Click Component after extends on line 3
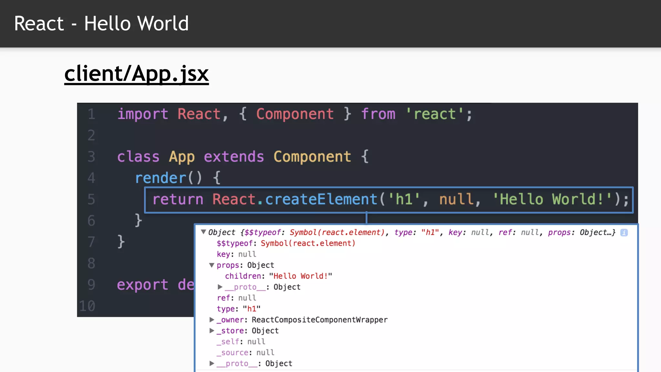Image resolution: width=661 pixels, height=372 pixels. coord(312,157)
